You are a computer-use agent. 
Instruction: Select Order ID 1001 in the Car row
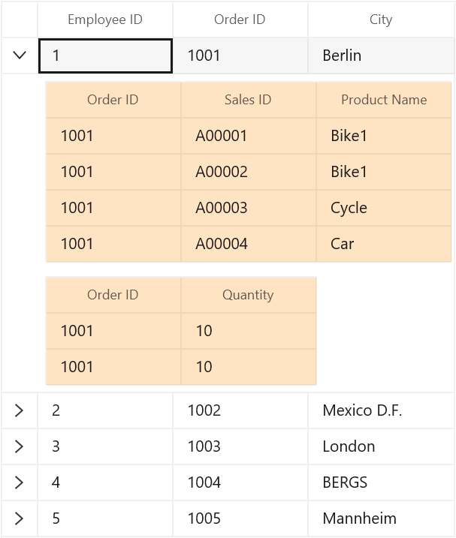[113, 244]
